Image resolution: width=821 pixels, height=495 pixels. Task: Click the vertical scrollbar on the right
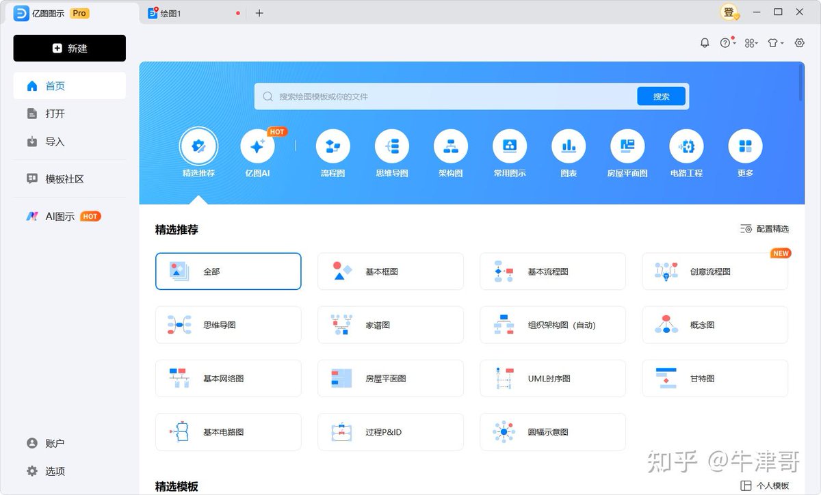[801, 82]
